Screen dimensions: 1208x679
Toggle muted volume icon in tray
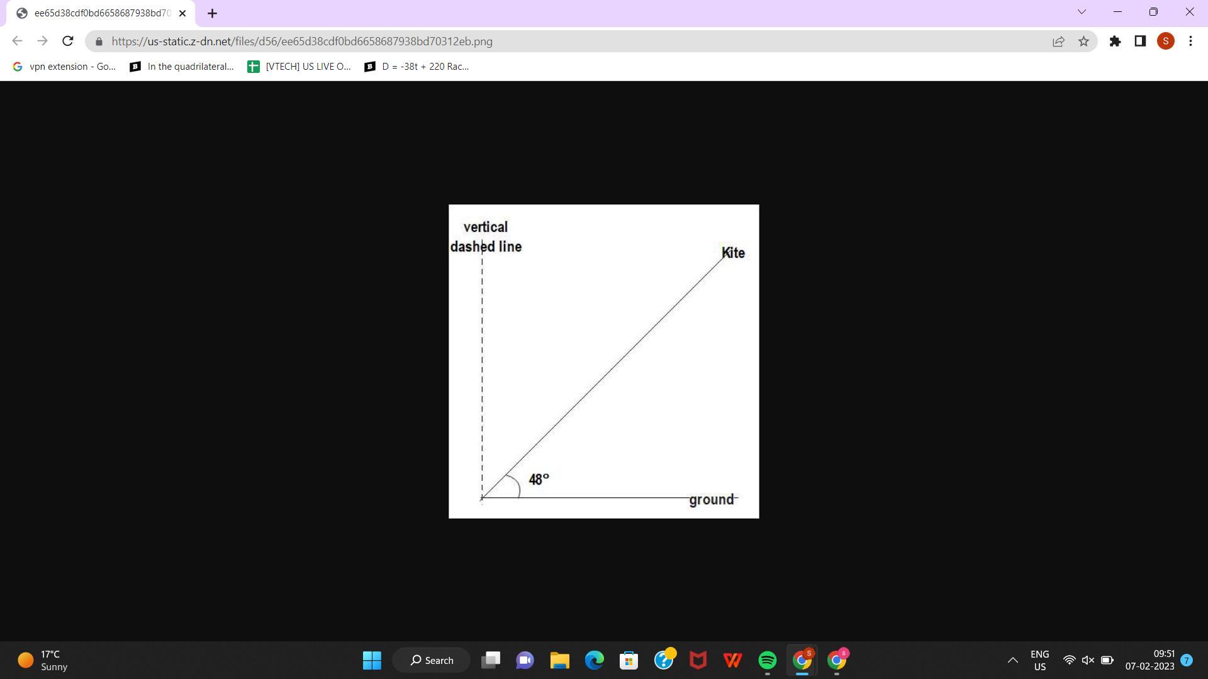[x=1088, y=660]
